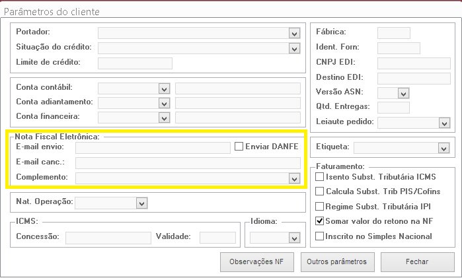Viewport: 462px width, 278px height.
Task: Open the Conta contábil dropdown
Action: 164,88
